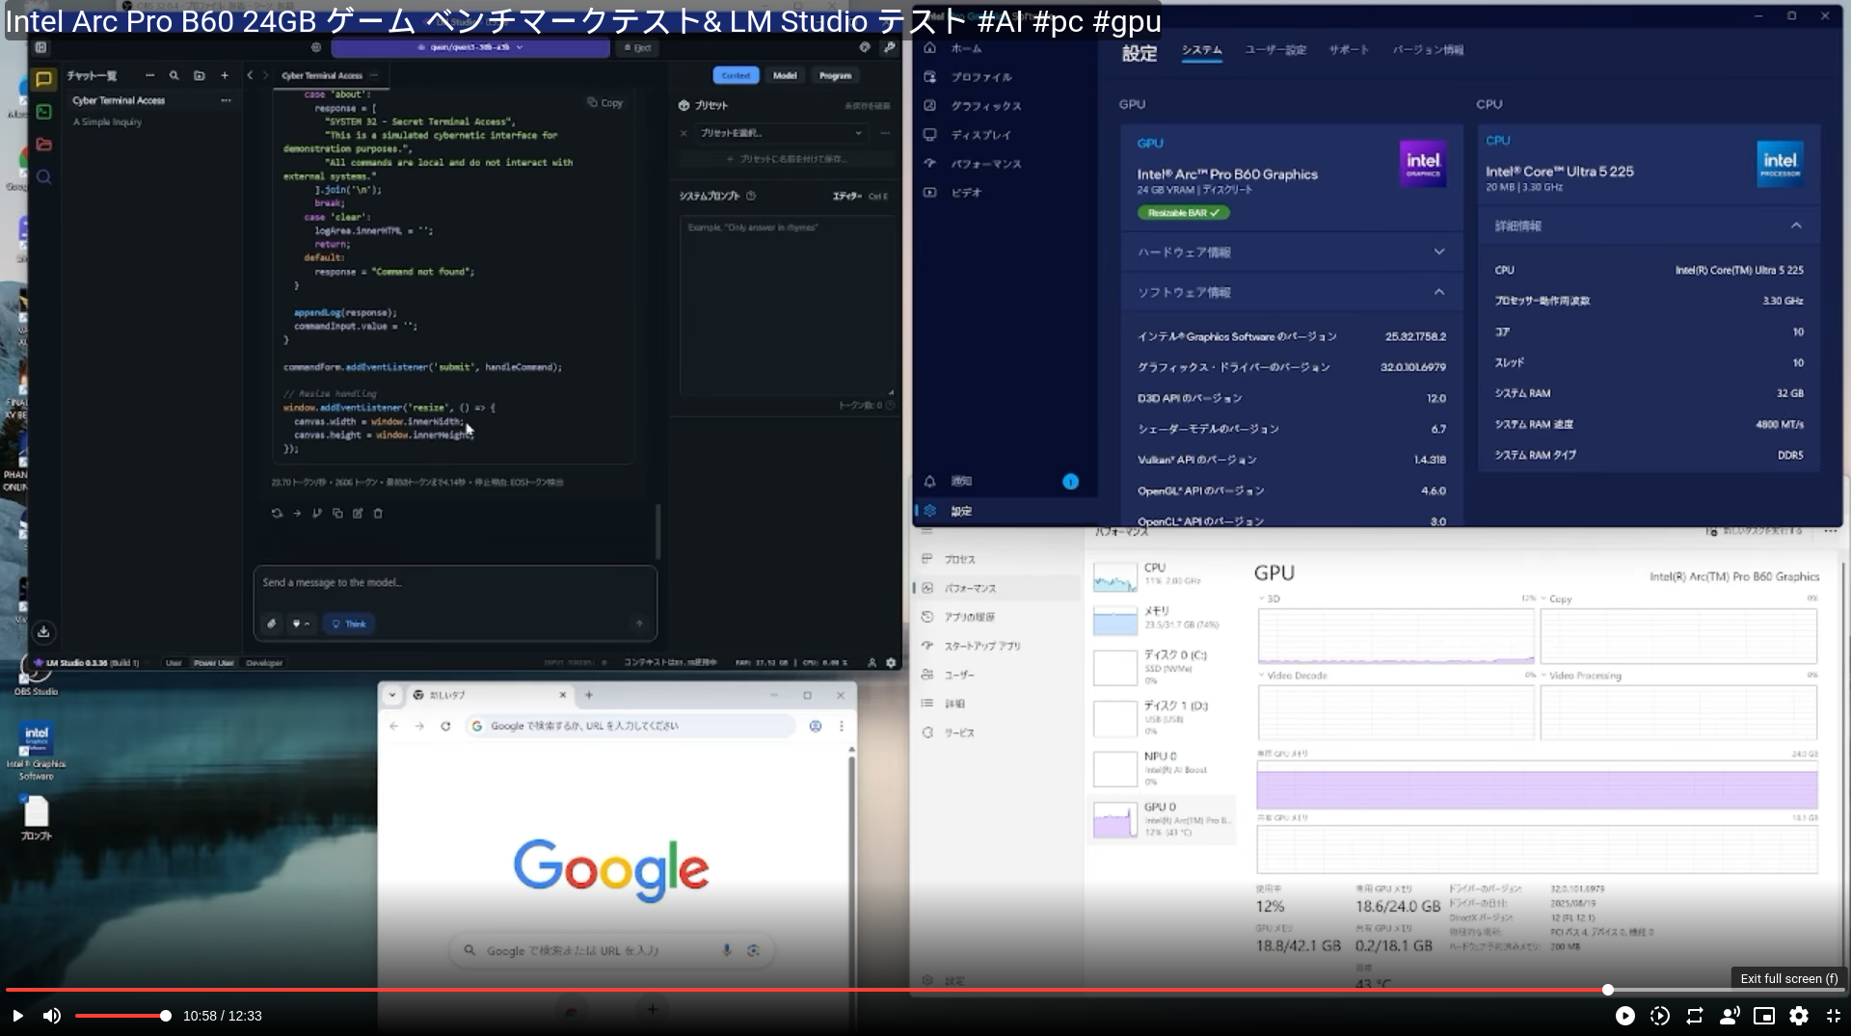Reload the Chrome page
The image size is (1851, 1036).
445,726
